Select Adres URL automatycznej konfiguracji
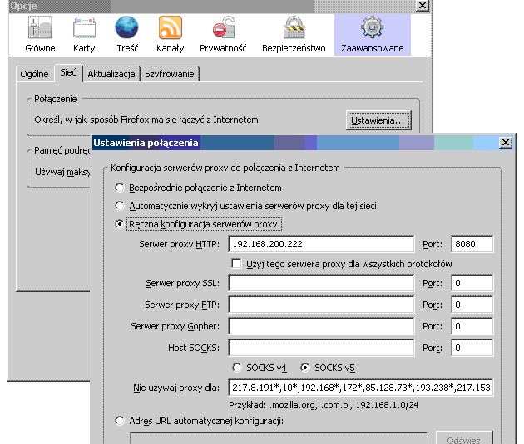The image size is (524, 444). pos(121,422)
